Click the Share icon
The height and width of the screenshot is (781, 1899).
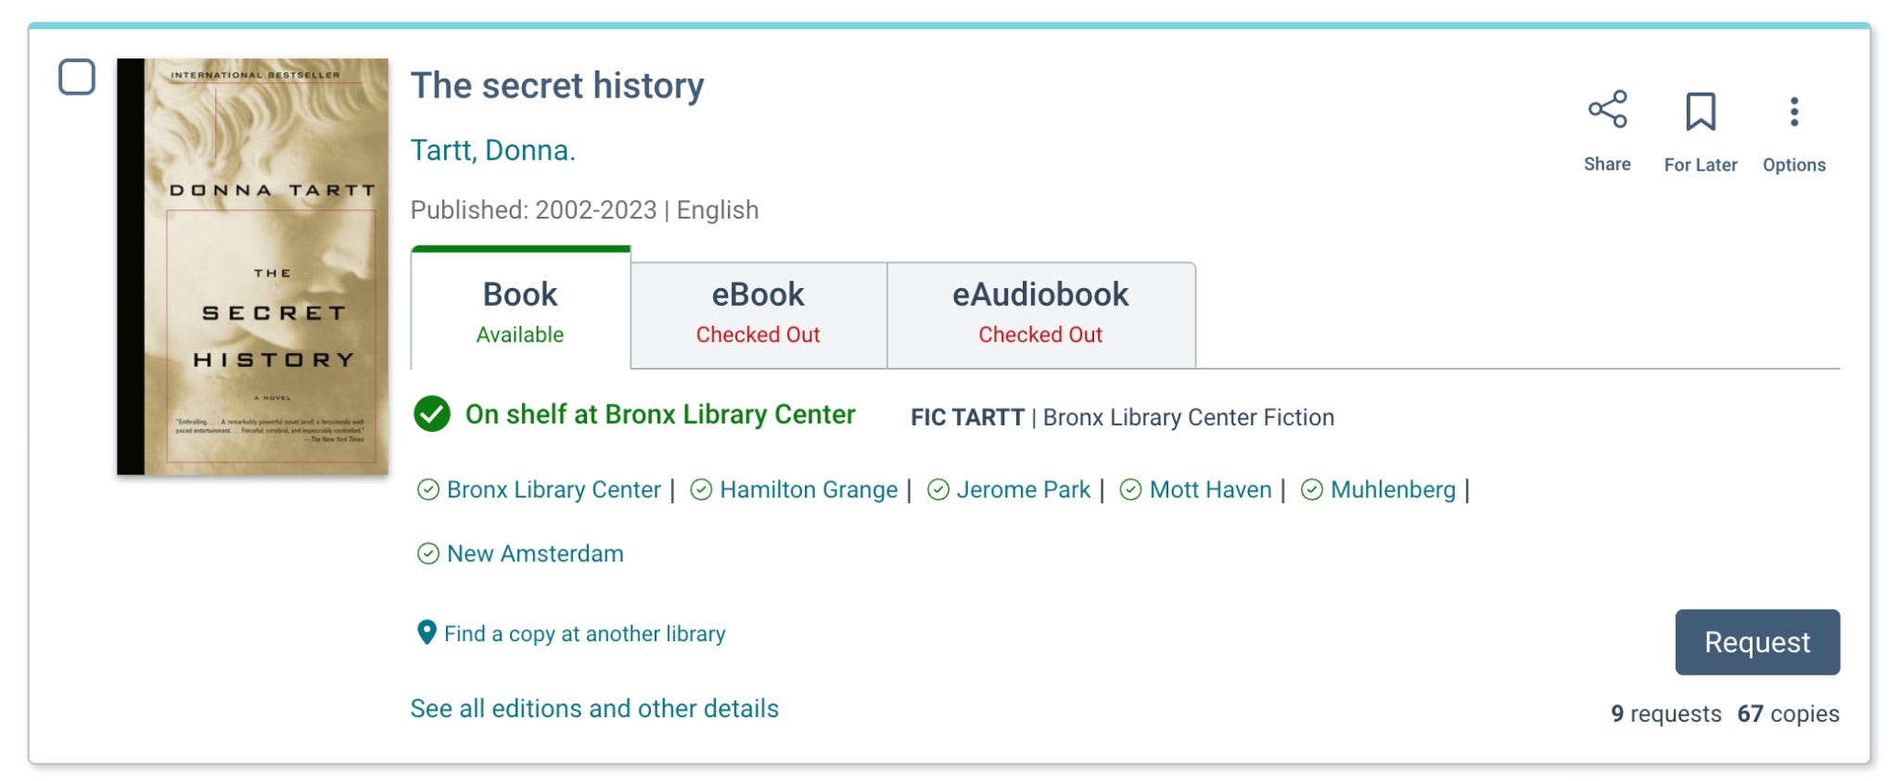coord(1607,110)
